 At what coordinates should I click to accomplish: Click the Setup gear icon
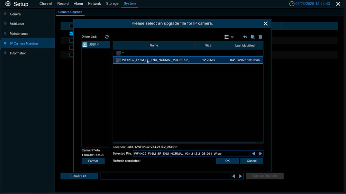8,4
